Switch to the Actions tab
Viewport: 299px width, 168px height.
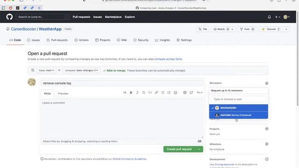tap(81, 40)
